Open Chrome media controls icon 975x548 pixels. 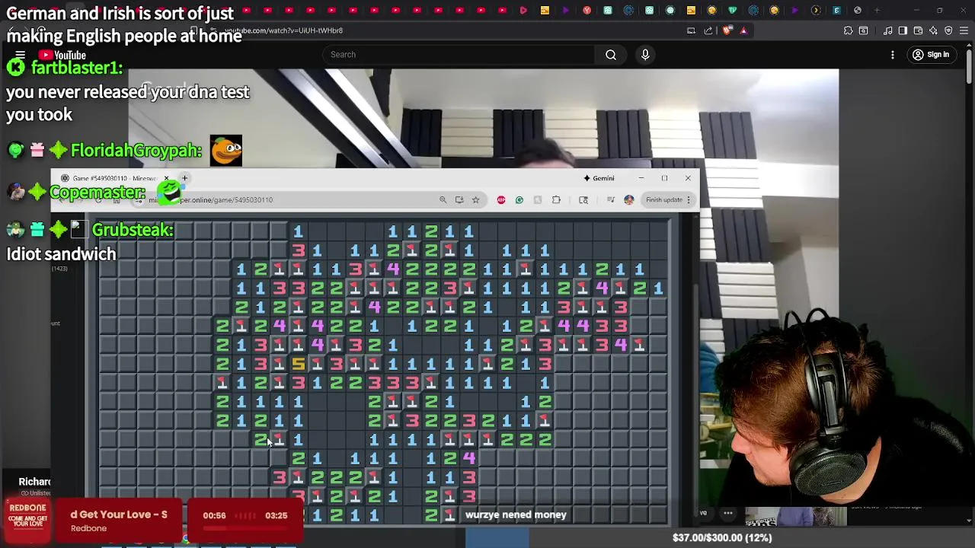[x=610, y=199]
